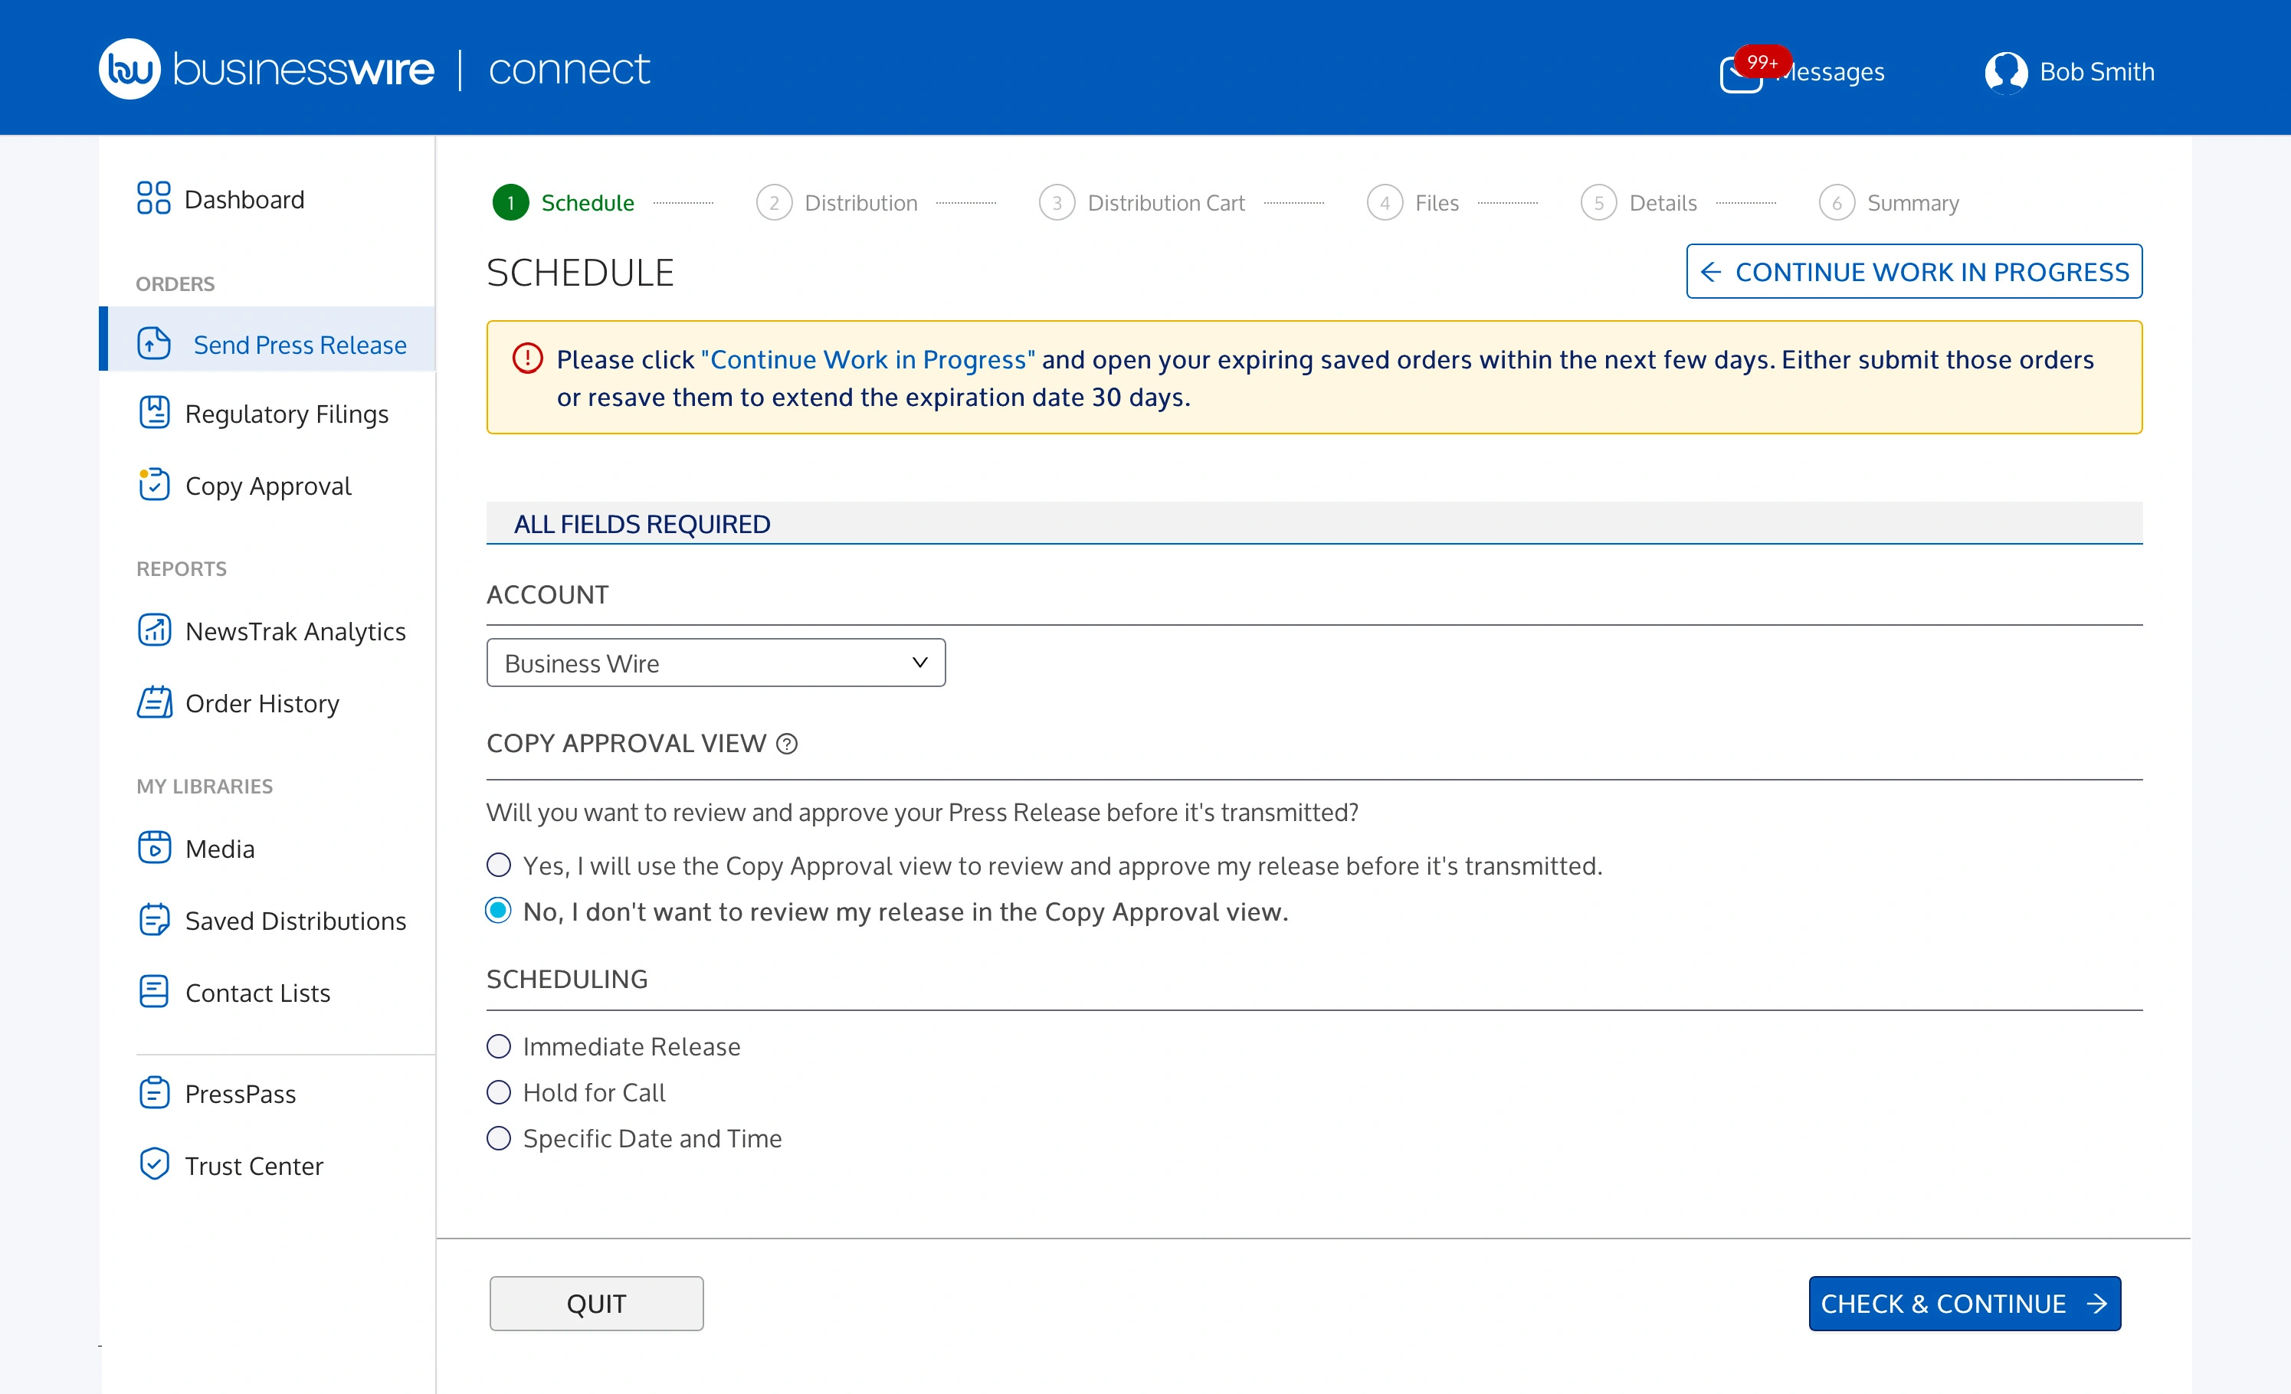The width and height of the screenshot is (2291, 1394).
Task: Click the Order History icon
Action: coord(154,702)
